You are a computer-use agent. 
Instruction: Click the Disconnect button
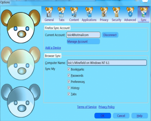pos(110,35)
